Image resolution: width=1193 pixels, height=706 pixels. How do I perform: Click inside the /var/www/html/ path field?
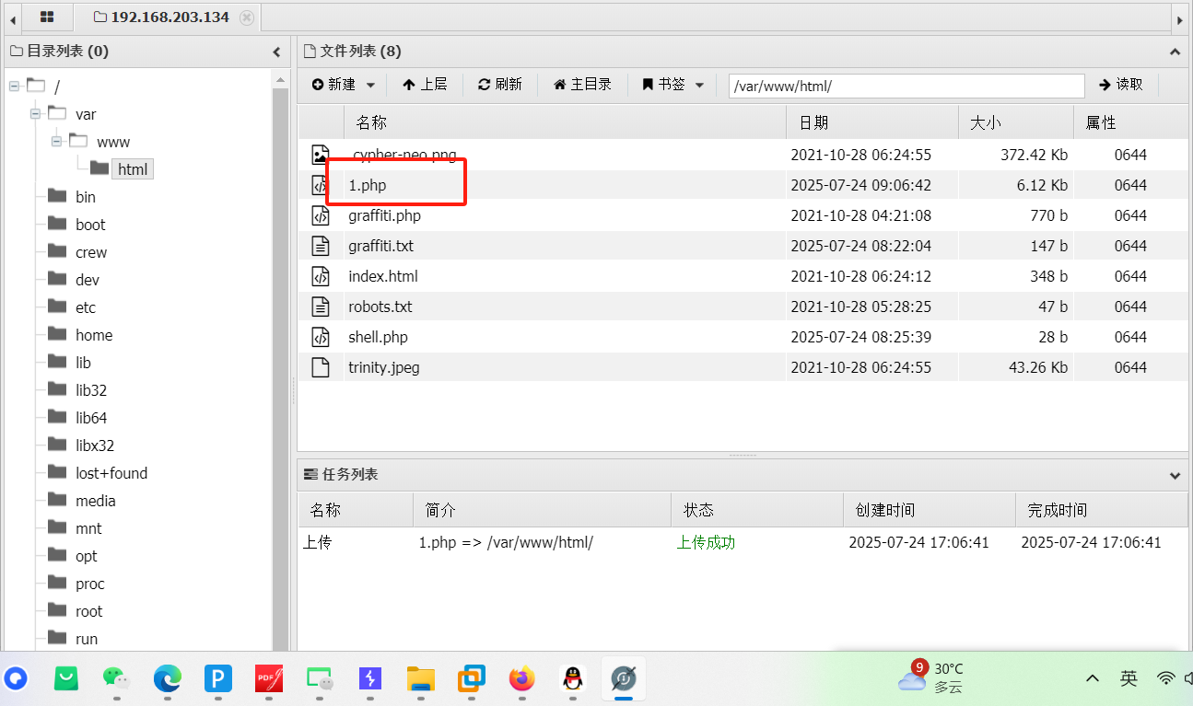(x=906, y=85)
